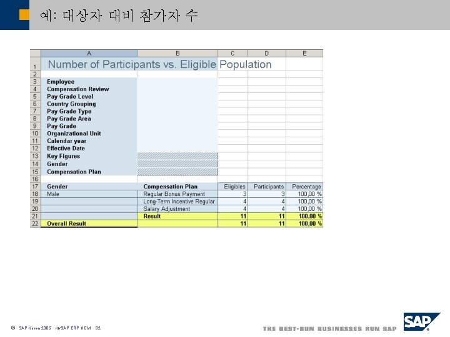Screen dimensions: 450x337
Task: Click the hatched cell next to Compensation Plan
Action: [x=177, y=172]
